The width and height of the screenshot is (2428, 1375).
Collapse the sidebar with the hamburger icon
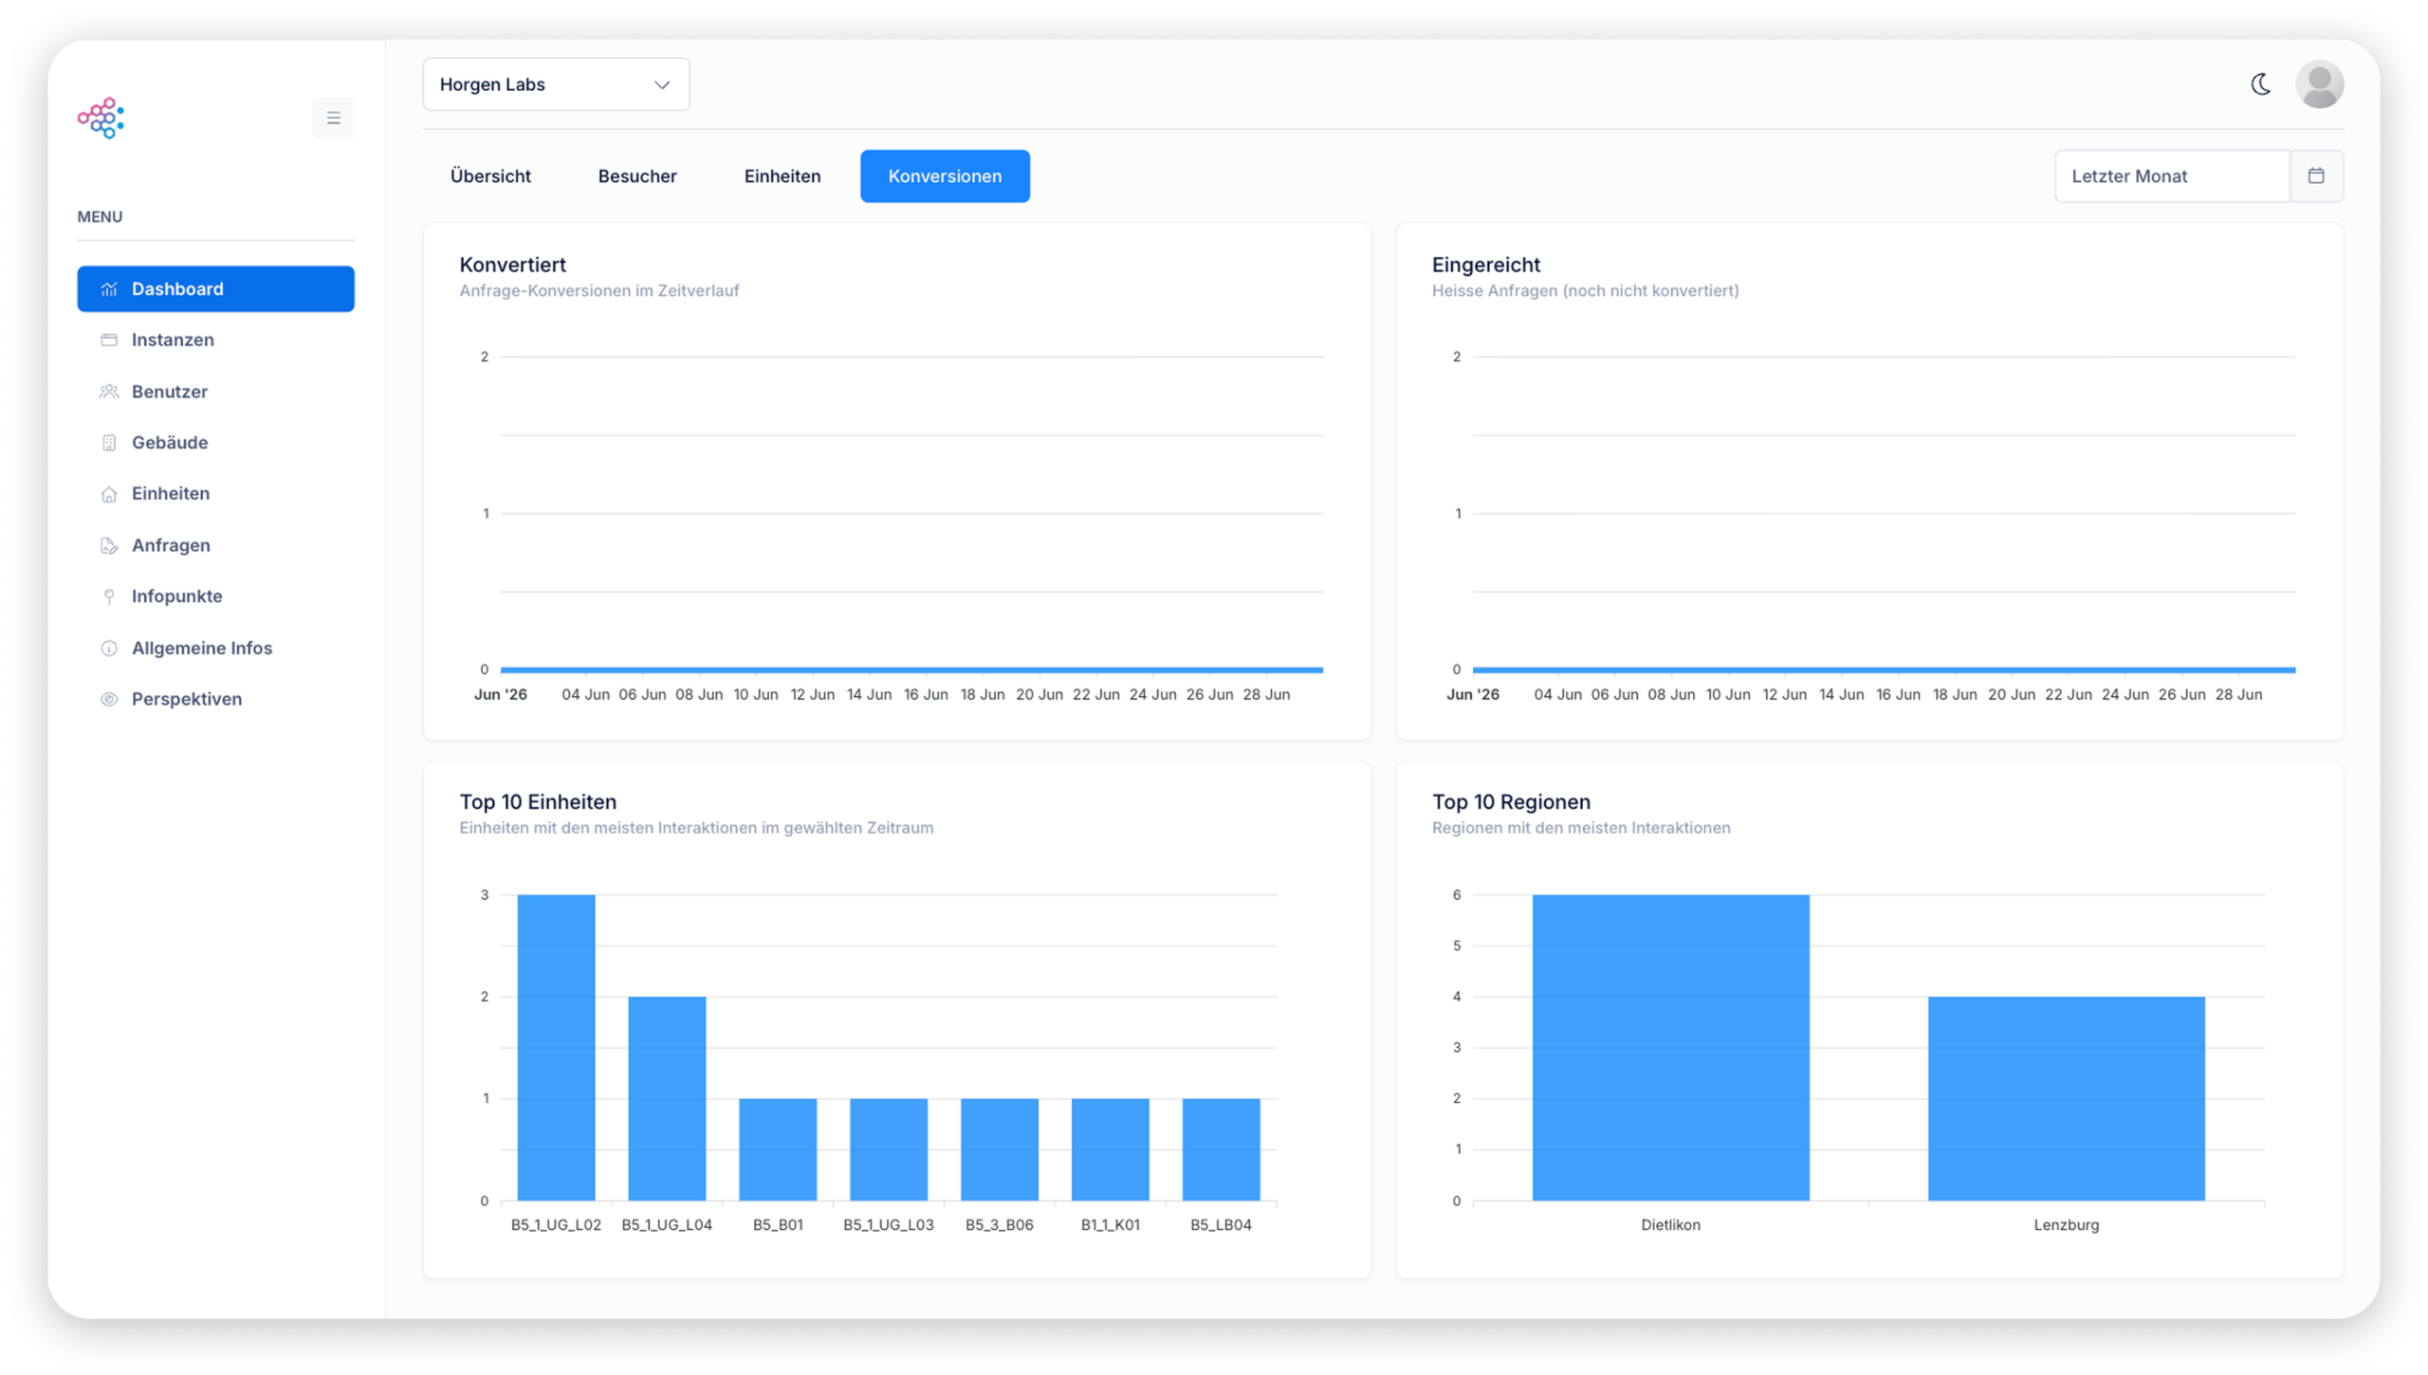coord(333,118)
